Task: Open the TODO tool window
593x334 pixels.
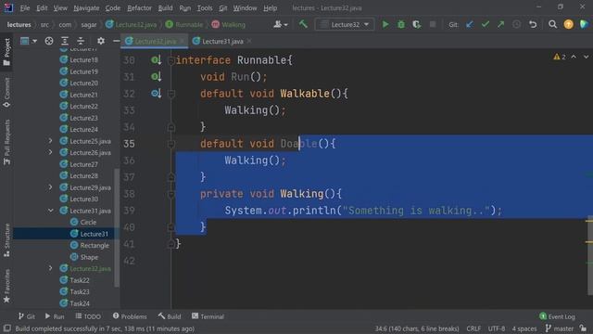Action: pos(88,316)
